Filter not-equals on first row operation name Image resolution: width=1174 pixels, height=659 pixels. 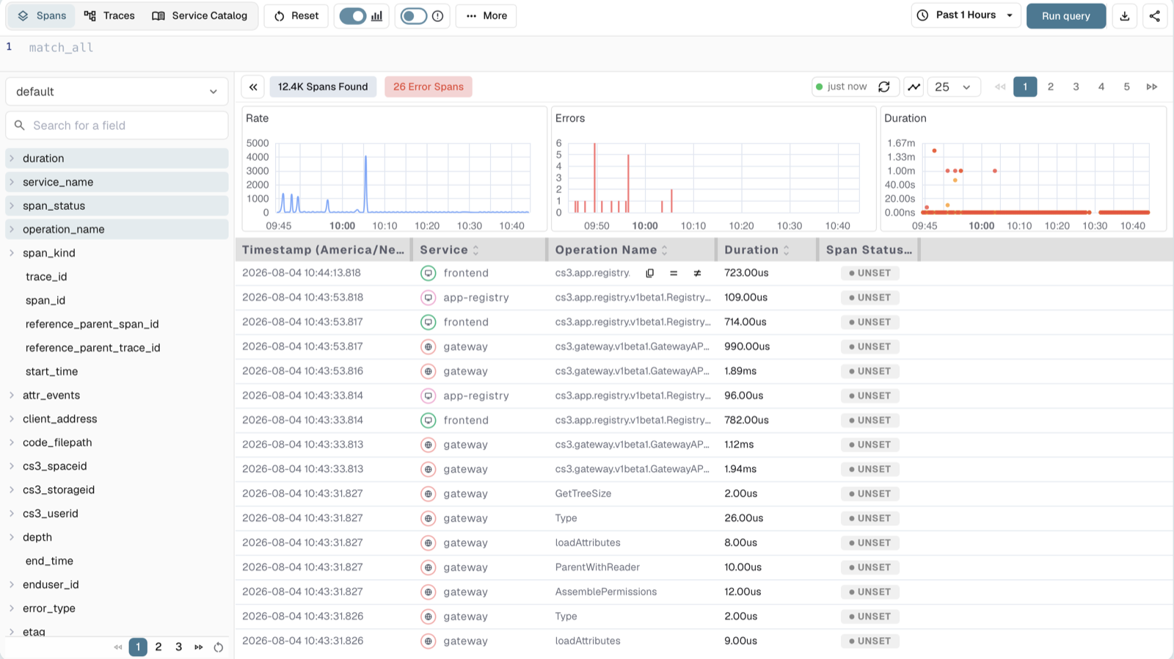tap(697, 273)
